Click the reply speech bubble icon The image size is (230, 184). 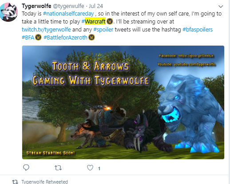pos(26,168)
